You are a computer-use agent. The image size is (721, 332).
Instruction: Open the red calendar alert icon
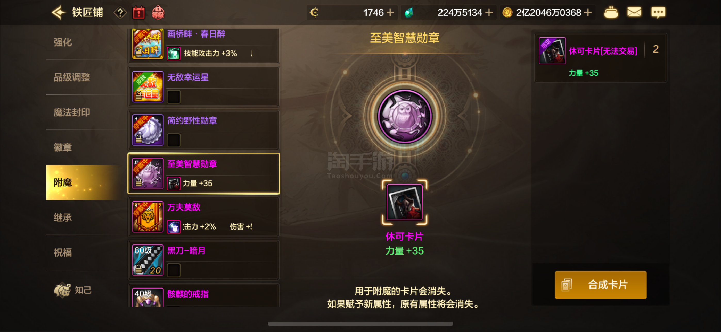(138, 13)
